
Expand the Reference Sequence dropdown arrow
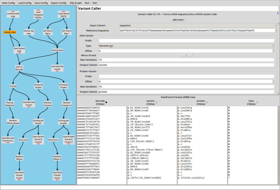point(276,30)
